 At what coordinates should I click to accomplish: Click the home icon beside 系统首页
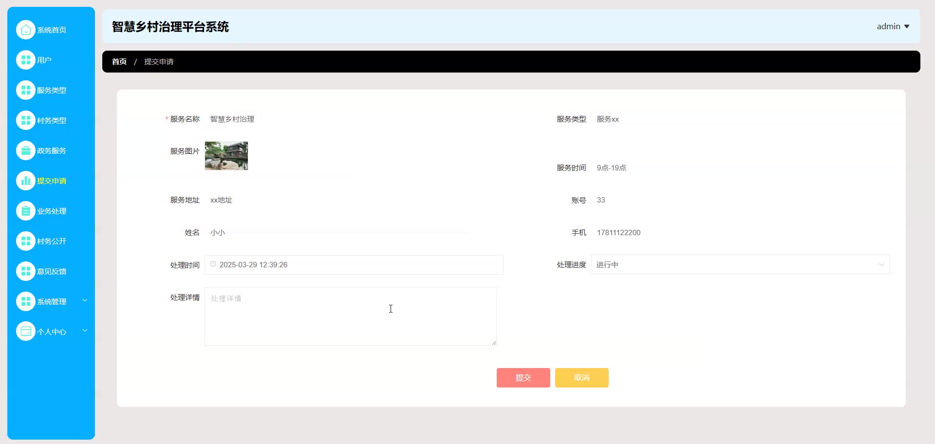(26, 30)
